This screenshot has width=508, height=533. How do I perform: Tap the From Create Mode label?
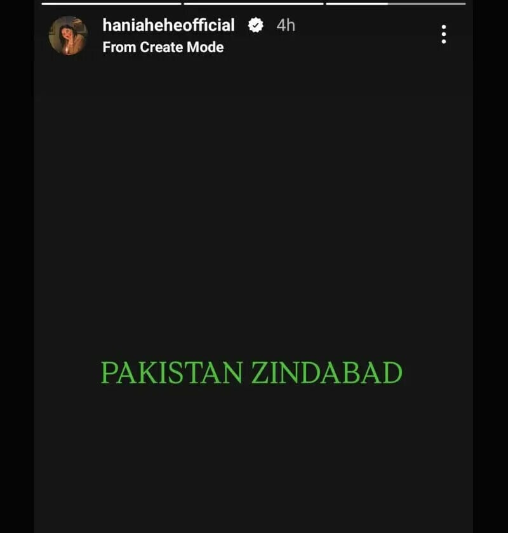coord(163,47)
